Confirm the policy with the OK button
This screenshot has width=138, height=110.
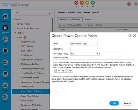114,103
